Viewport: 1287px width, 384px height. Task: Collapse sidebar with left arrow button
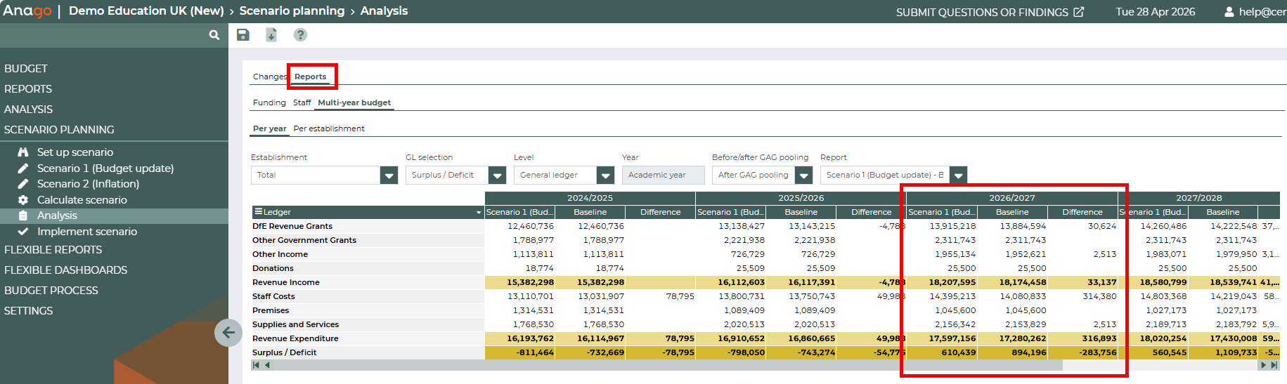coord(228,333)
